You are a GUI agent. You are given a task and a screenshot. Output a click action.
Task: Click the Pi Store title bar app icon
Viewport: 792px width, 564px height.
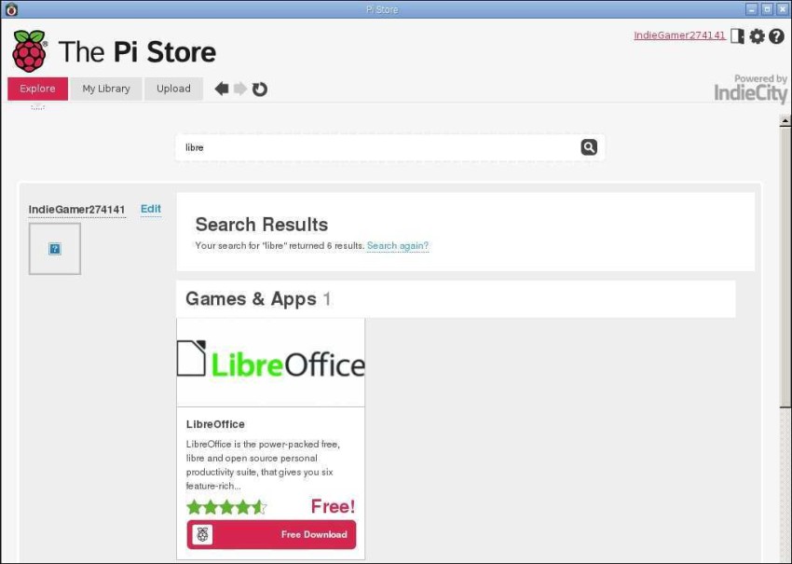tap(11, 9)
